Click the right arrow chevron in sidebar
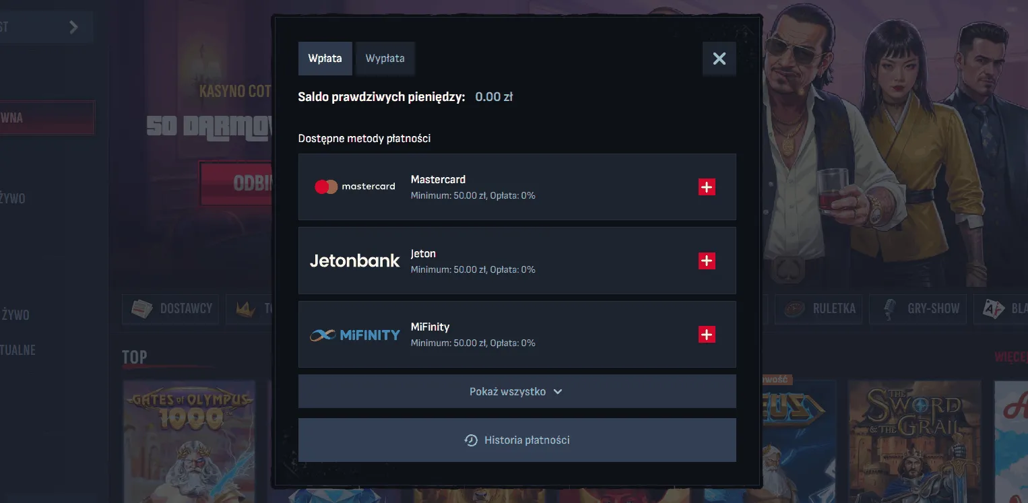 (74, 27)
